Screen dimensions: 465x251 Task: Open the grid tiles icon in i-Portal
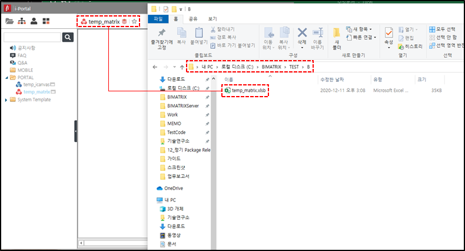click(46, 21)
